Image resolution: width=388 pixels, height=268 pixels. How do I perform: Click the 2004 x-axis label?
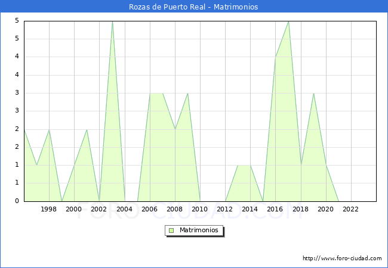124,209
